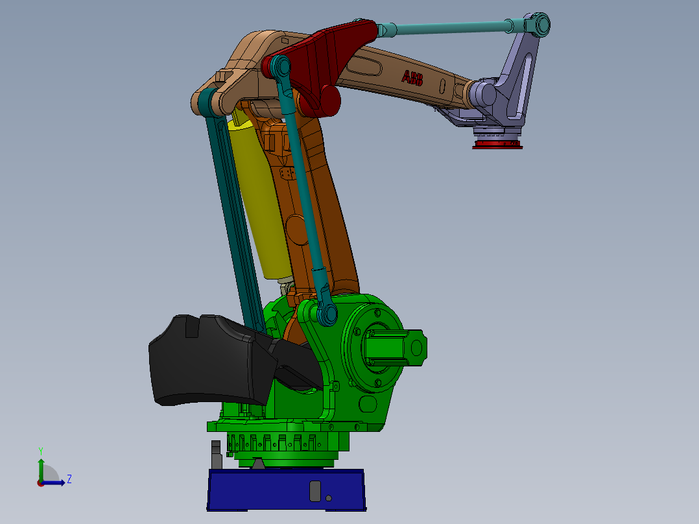Select the dark red end-effector flange

coord(495,144)
